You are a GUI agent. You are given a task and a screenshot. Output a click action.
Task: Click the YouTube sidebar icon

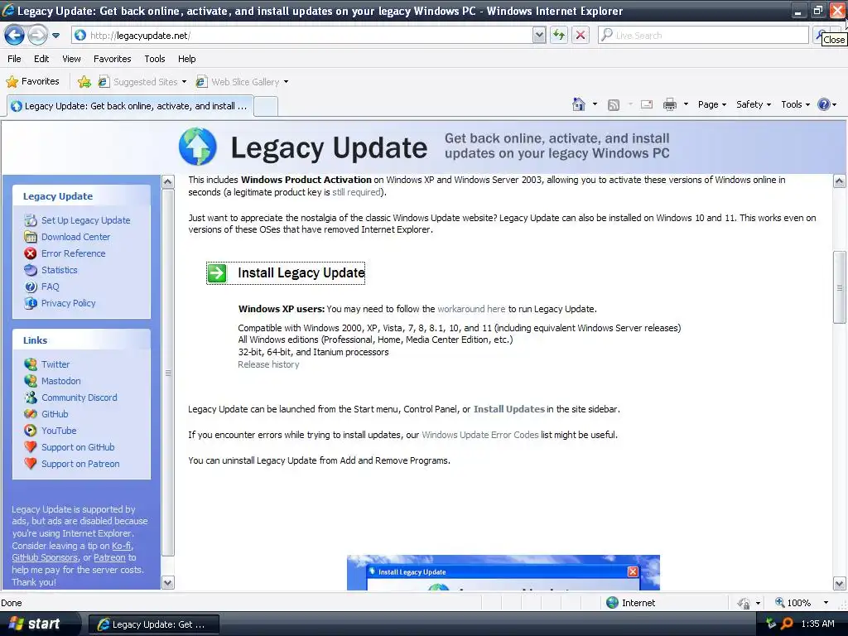pos(31,431)
